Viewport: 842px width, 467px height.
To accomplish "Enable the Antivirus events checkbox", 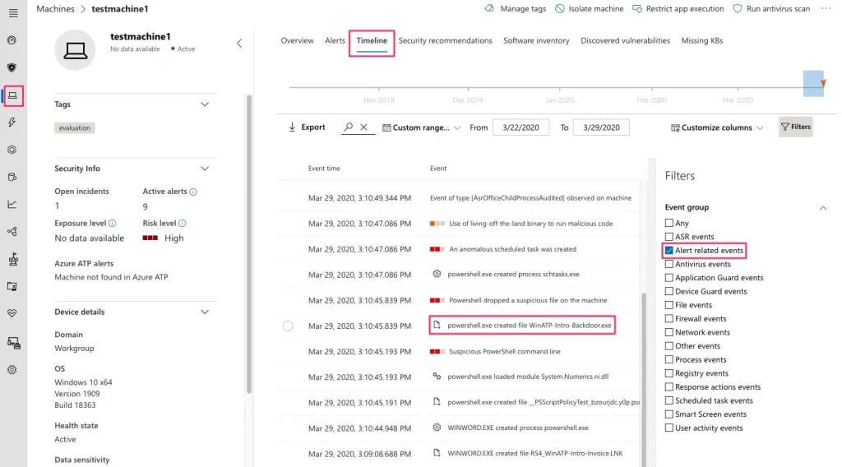I will click(x=669, y=264).
